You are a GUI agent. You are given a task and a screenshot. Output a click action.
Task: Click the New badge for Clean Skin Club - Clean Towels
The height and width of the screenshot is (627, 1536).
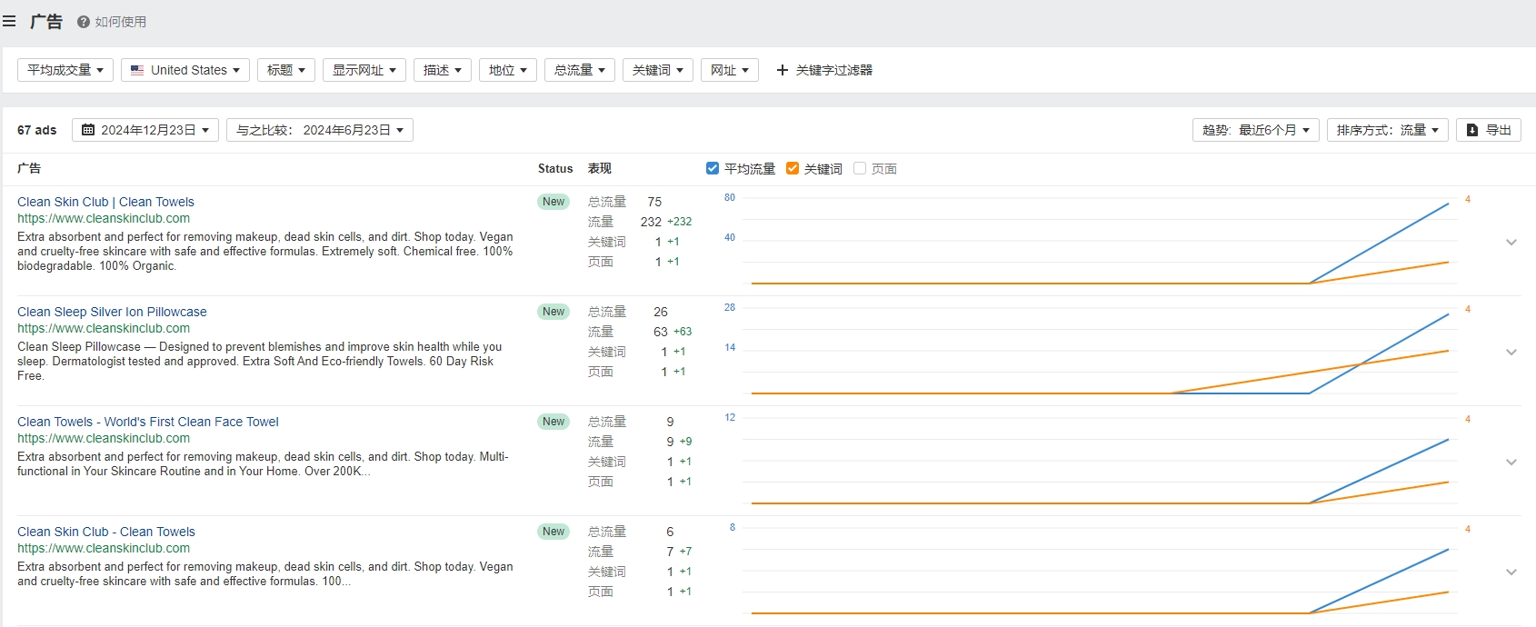[x=554, y=532]
